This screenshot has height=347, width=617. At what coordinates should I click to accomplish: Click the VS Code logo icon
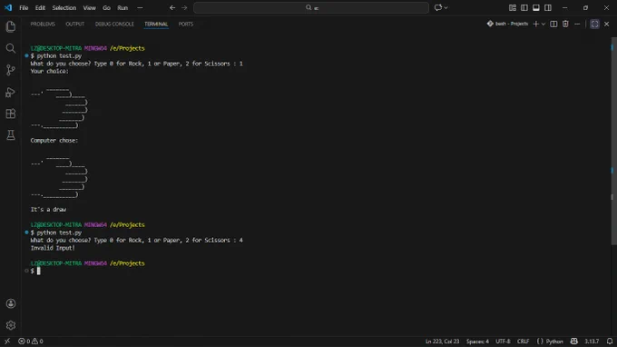pos(8,7)
